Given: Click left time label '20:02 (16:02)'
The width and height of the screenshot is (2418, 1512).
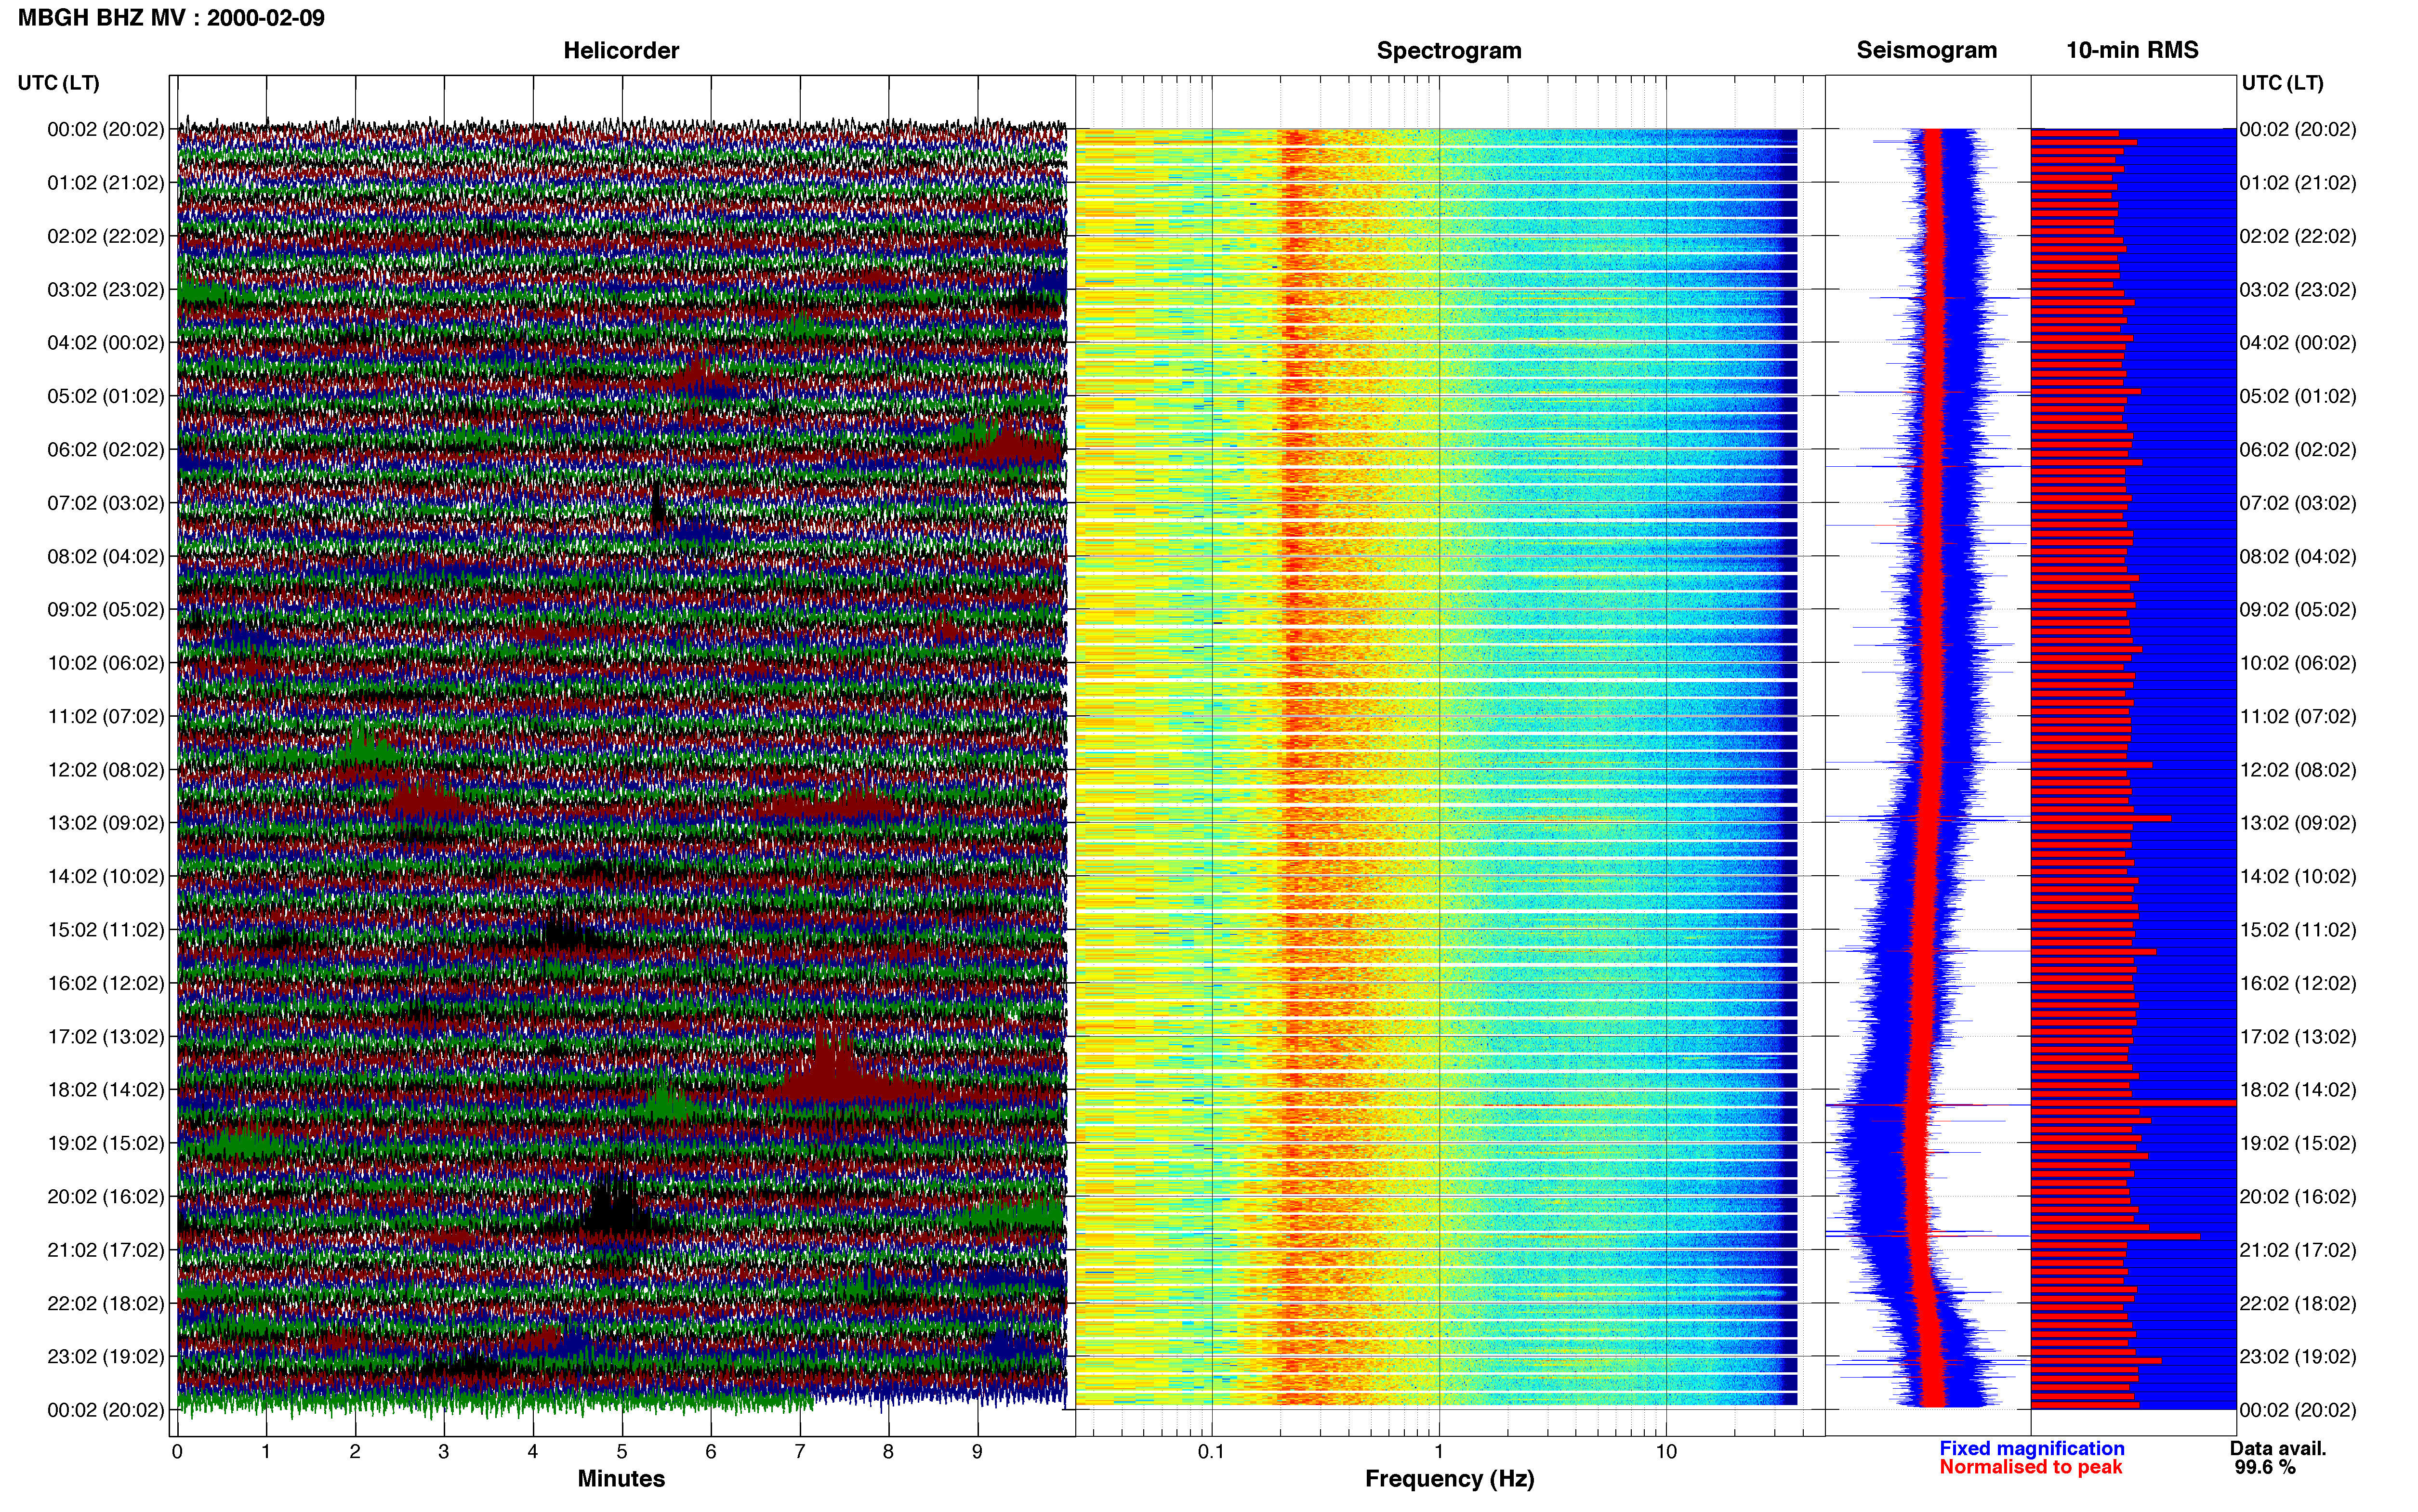Looking at the screenshot, I should 106,1197.
